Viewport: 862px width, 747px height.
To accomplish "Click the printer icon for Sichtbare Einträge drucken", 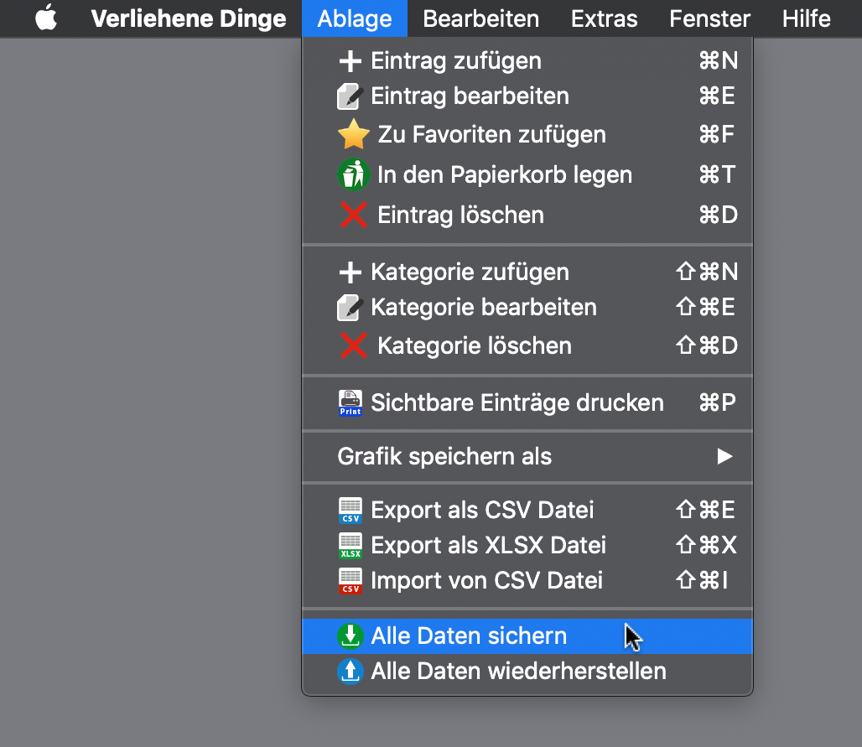I will 351,403.
